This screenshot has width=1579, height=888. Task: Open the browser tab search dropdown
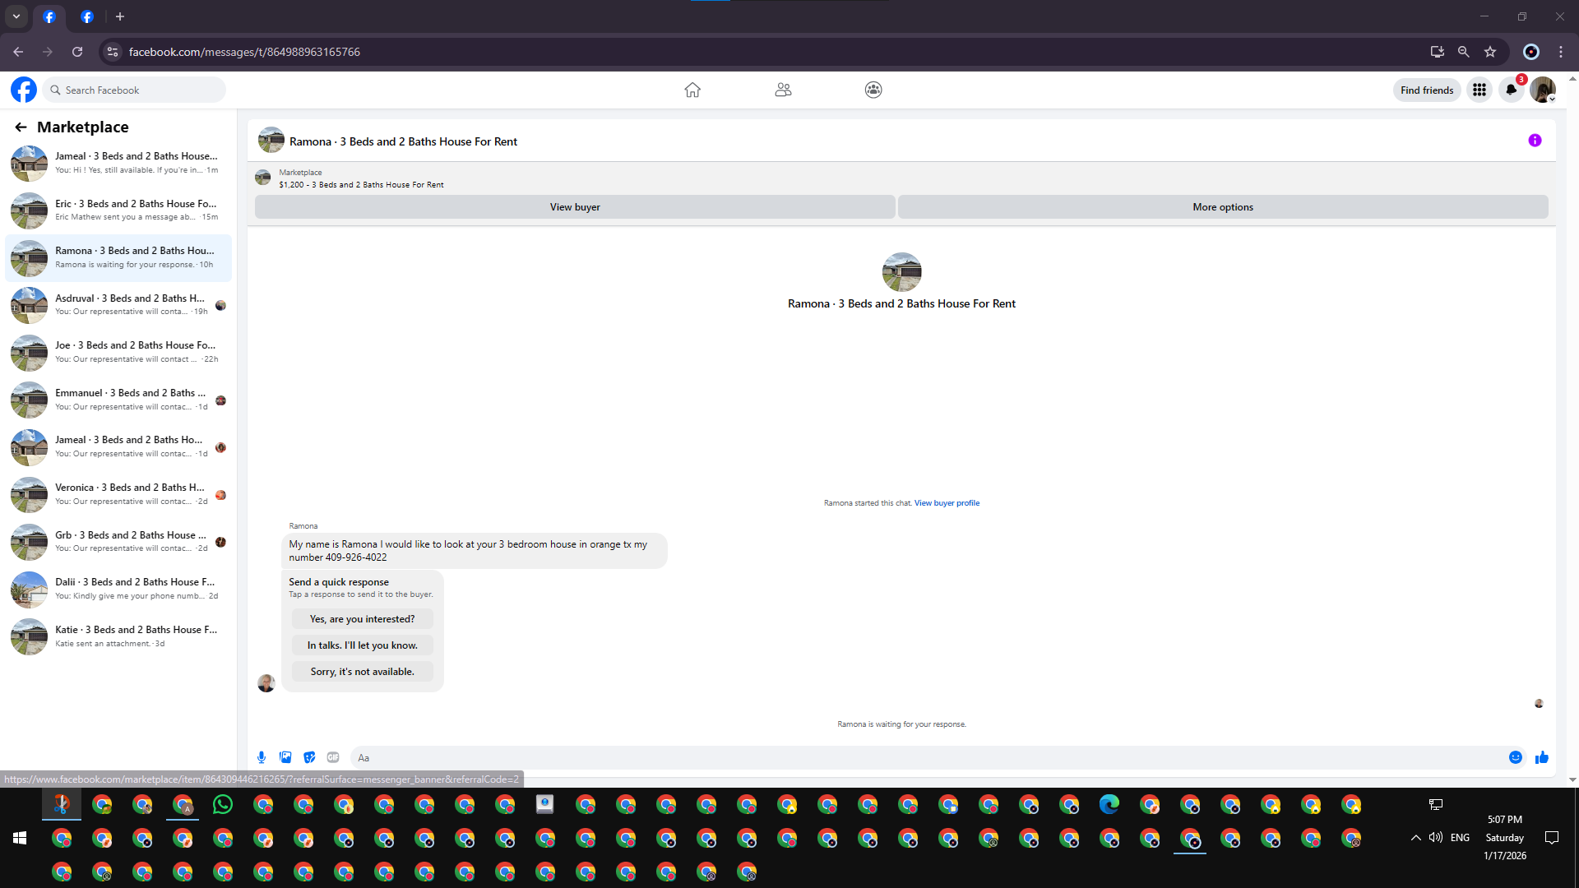[x=16, y=16]
